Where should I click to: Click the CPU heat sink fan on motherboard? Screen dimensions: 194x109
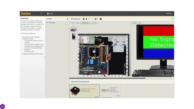point(94,52)
